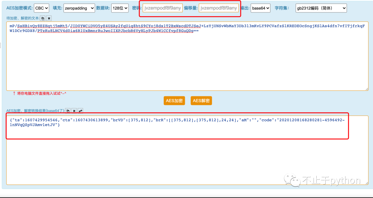The image size is (373, 198).
Task: Click the AES解密 decrypt button
Action: pyautogui.click(x=201, y=101)
